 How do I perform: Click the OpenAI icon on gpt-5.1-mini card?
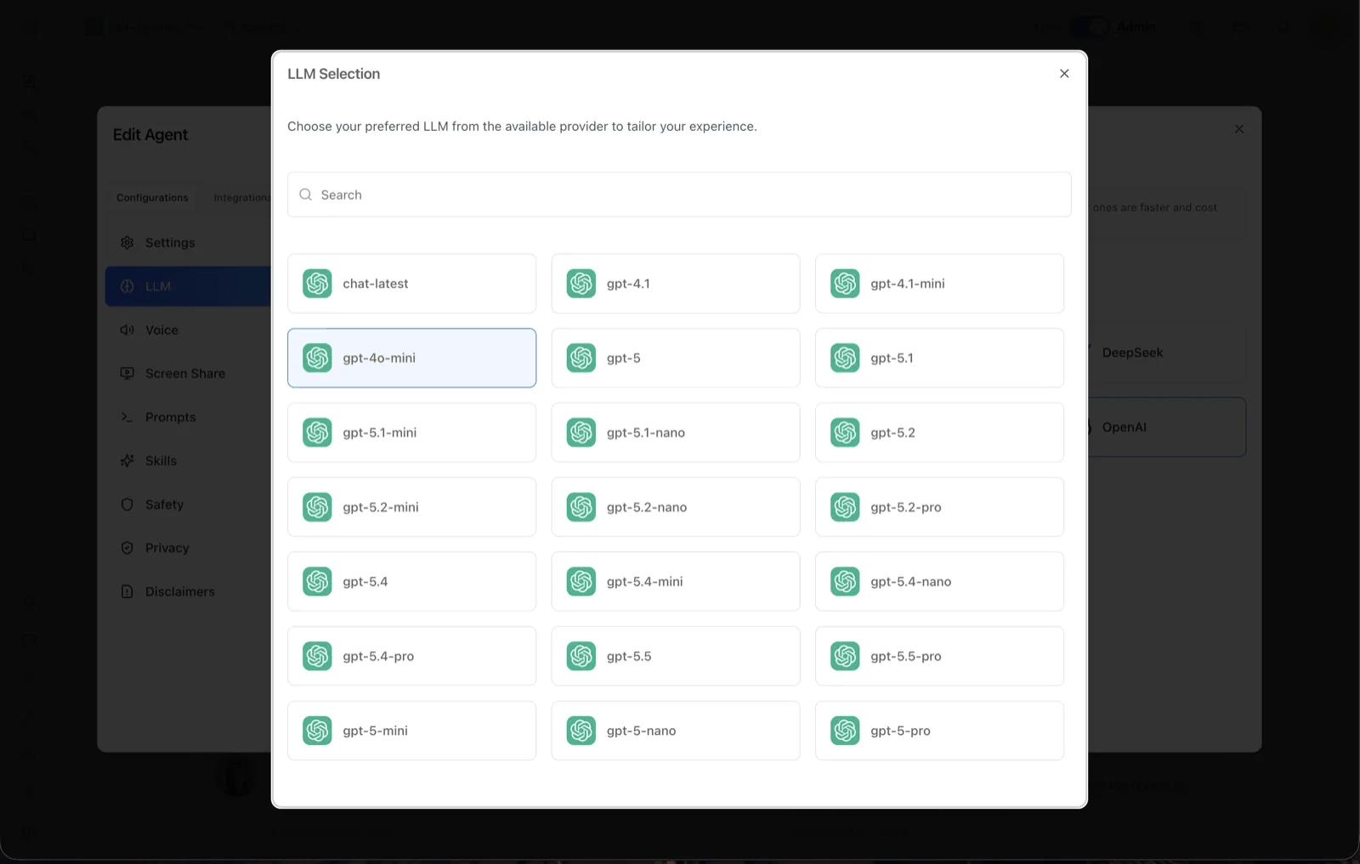[x=317, y=432]
